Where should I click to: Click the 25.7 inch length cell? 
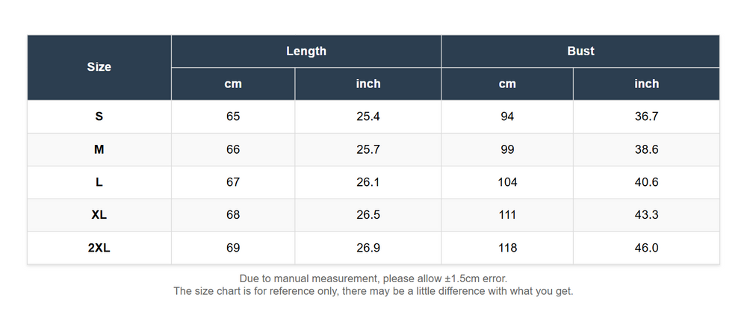[x=368, y=149]
